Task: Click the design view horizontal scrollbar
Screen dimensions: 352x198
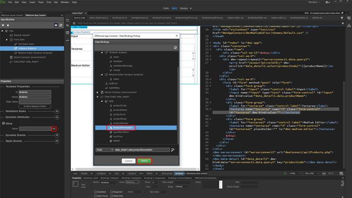Action: (136, 169)
